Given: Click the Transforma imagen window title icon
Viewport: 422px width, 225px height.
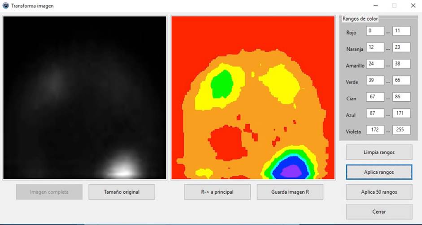Looking at the screenshot, I should [5, 6].
